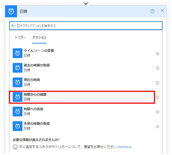
Task: Display info for 時間への追加
Action: (x=157, y=112)
